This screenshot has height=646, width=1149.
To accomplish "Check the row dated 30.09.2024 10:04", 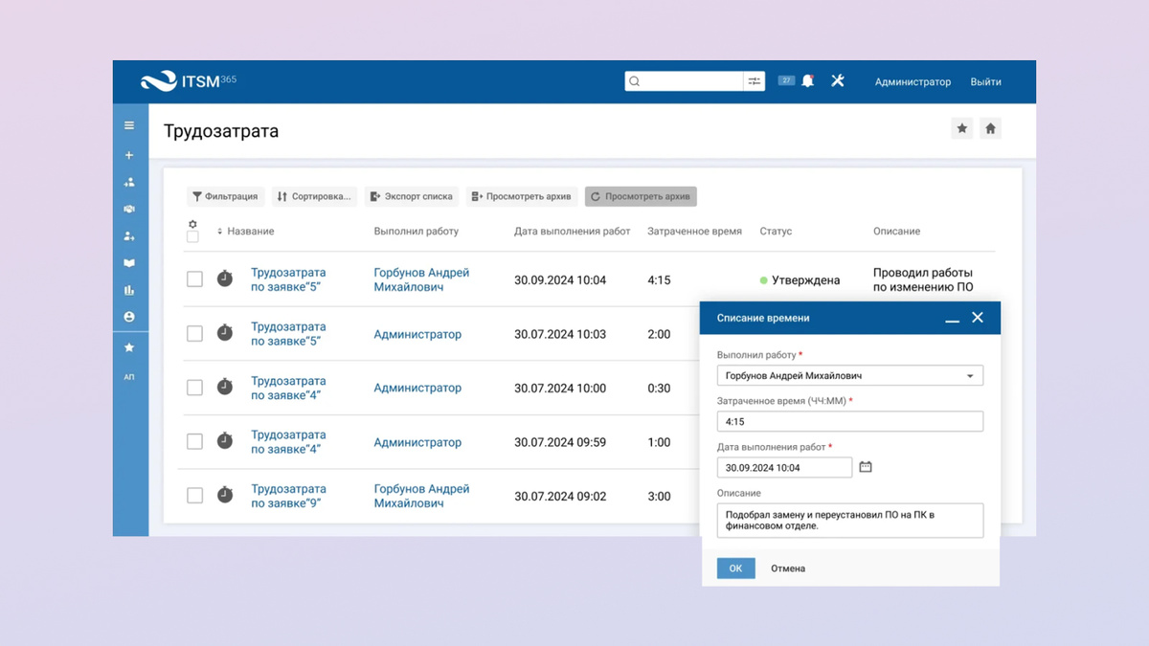I will click(x=194, y=279).
